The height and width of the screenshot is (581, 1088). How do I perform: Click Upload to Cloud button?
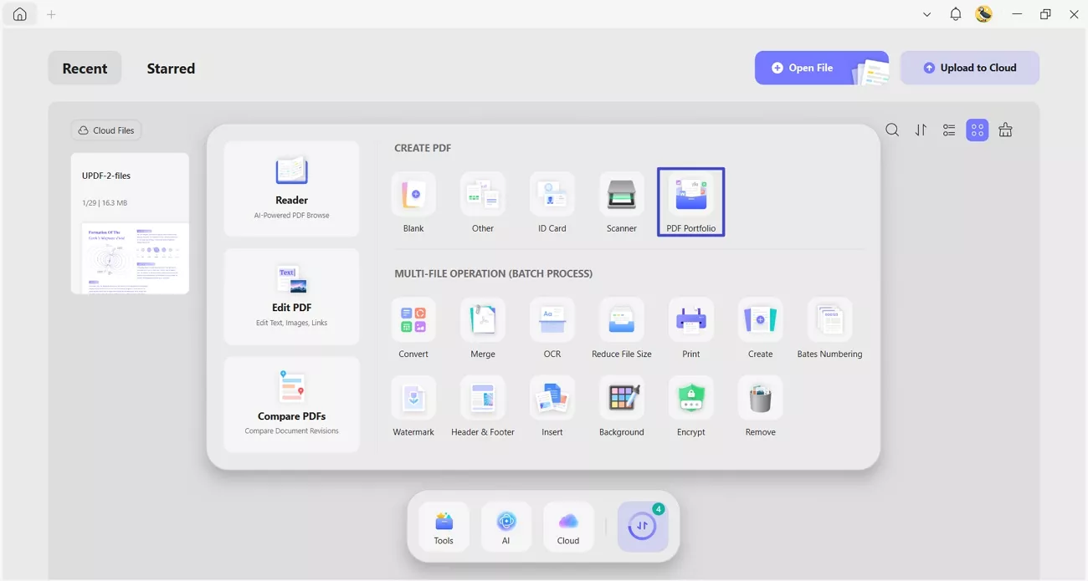tap(970, 68)
